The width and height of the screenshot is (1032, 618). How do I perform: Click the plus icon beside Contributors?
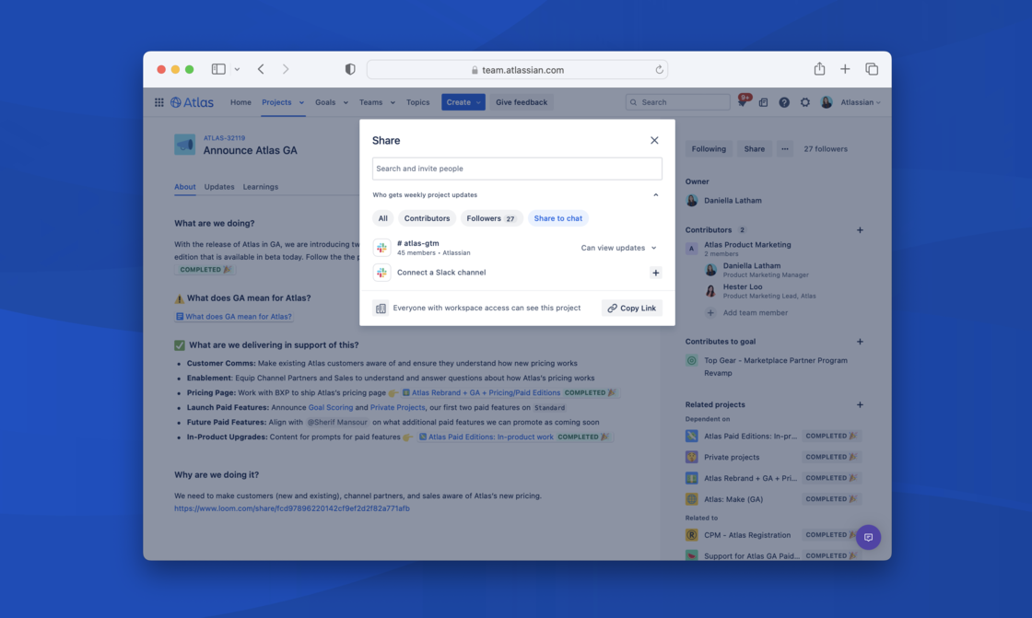tap(860, 229)
